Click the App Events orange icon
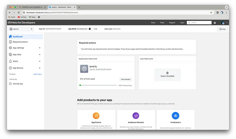236x139 pixels. point(96,116)
